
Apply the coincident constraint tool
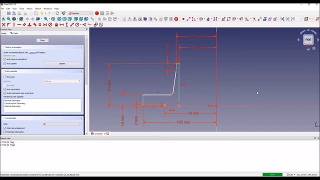(3, 24)
